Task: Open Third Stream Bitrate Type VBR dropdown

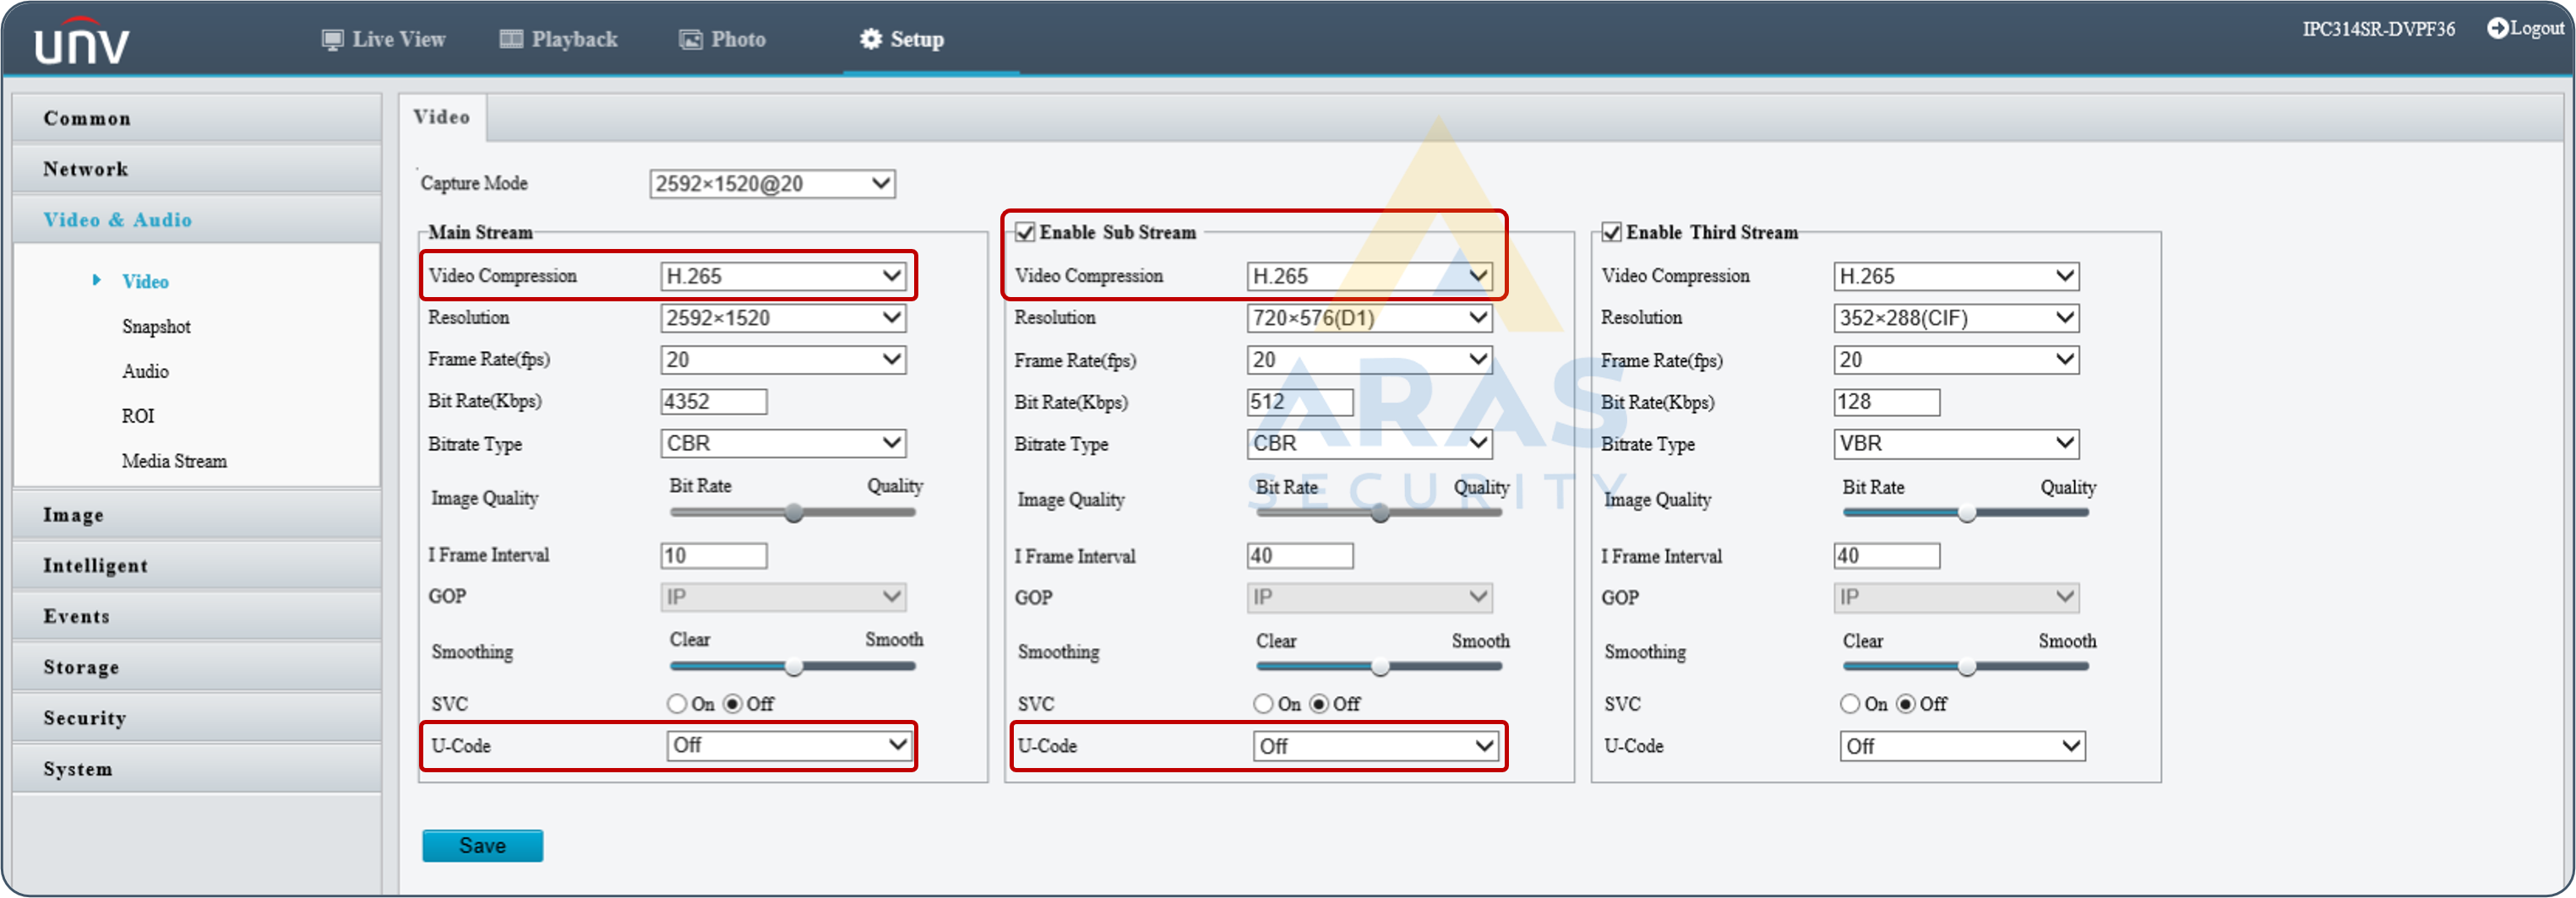Action: click(1956, 443)
